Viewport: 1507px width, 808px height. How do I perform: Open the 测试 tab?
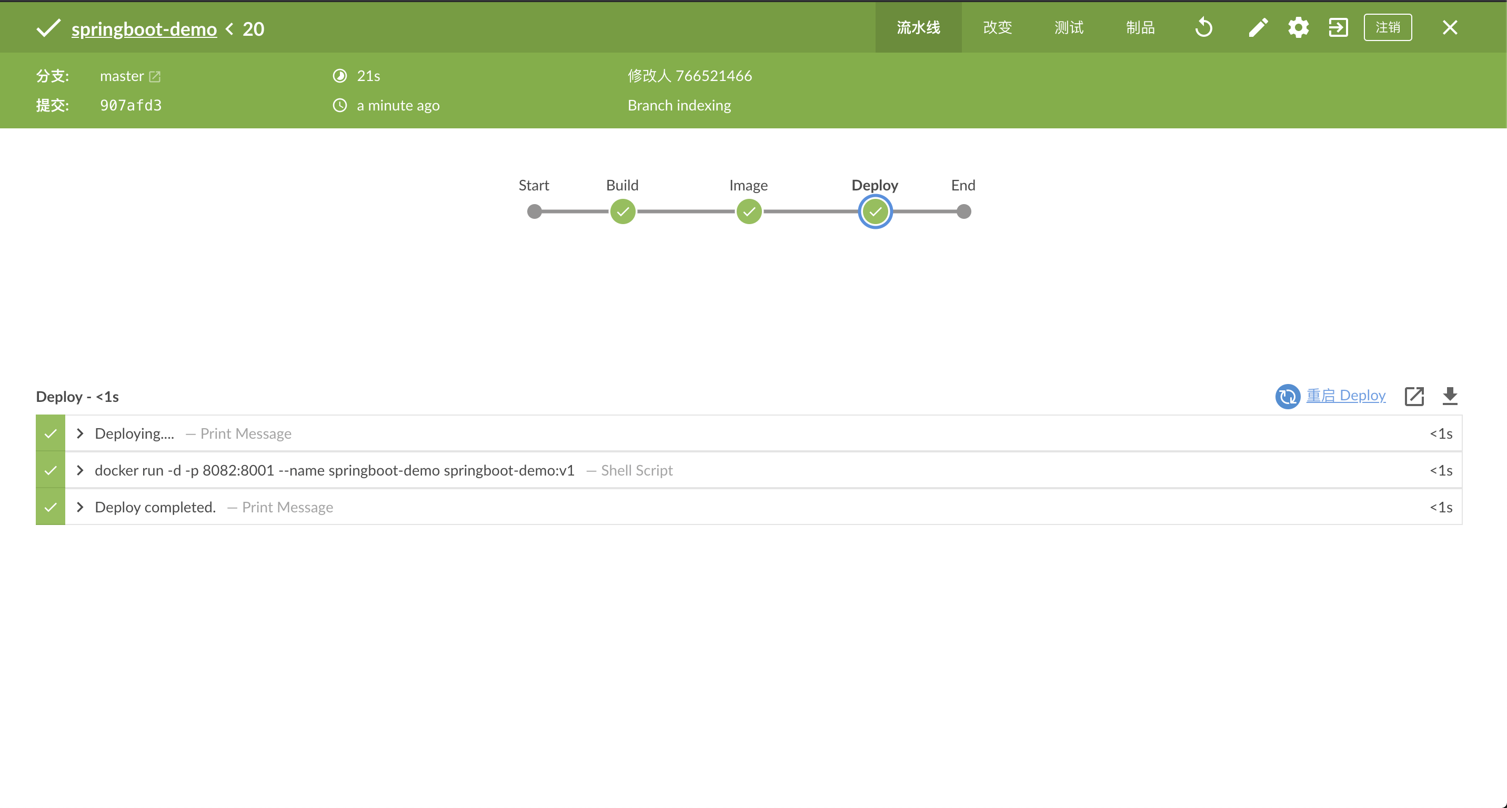(x=1069, y=27)
